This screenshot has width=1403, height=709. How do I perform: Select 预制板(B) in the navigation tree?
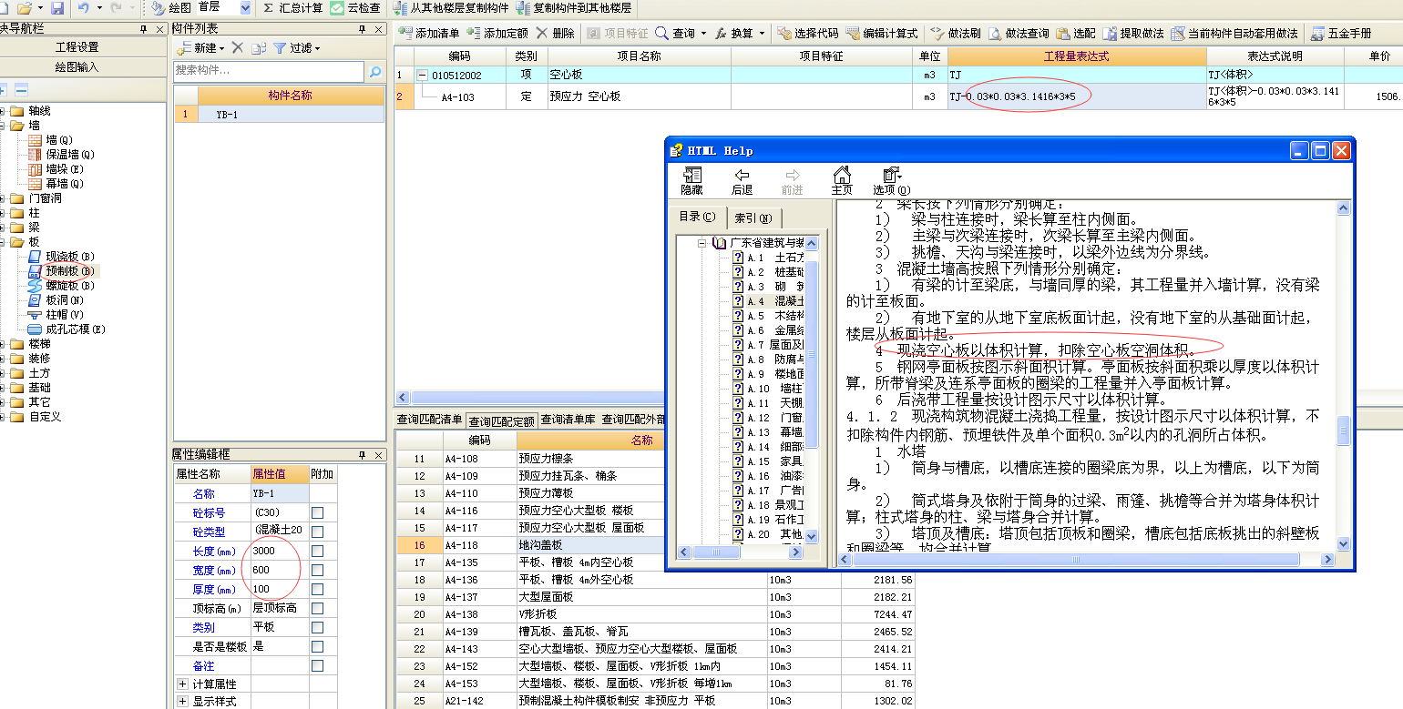click(69, 270)
